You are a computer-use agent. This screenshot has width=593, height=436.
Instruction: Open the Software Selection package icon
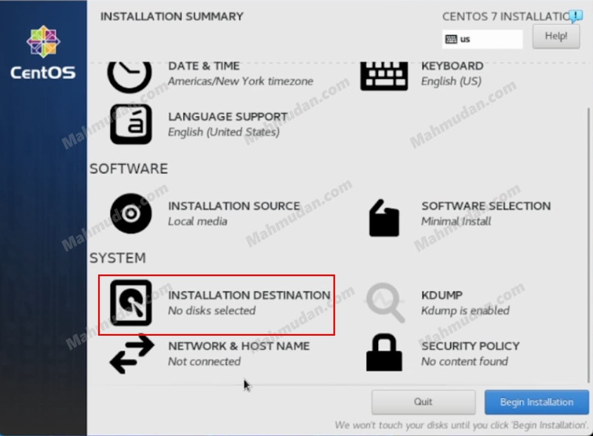384,218
